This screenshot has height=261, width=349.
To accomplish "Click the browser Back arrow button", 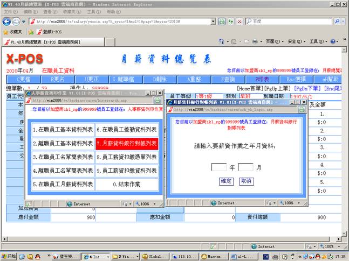I will pos(6,22).
